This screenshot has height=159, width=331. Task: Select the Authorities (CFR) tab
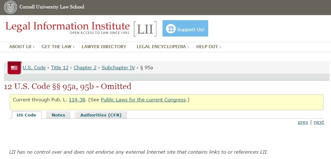click(x=101, y=115)
